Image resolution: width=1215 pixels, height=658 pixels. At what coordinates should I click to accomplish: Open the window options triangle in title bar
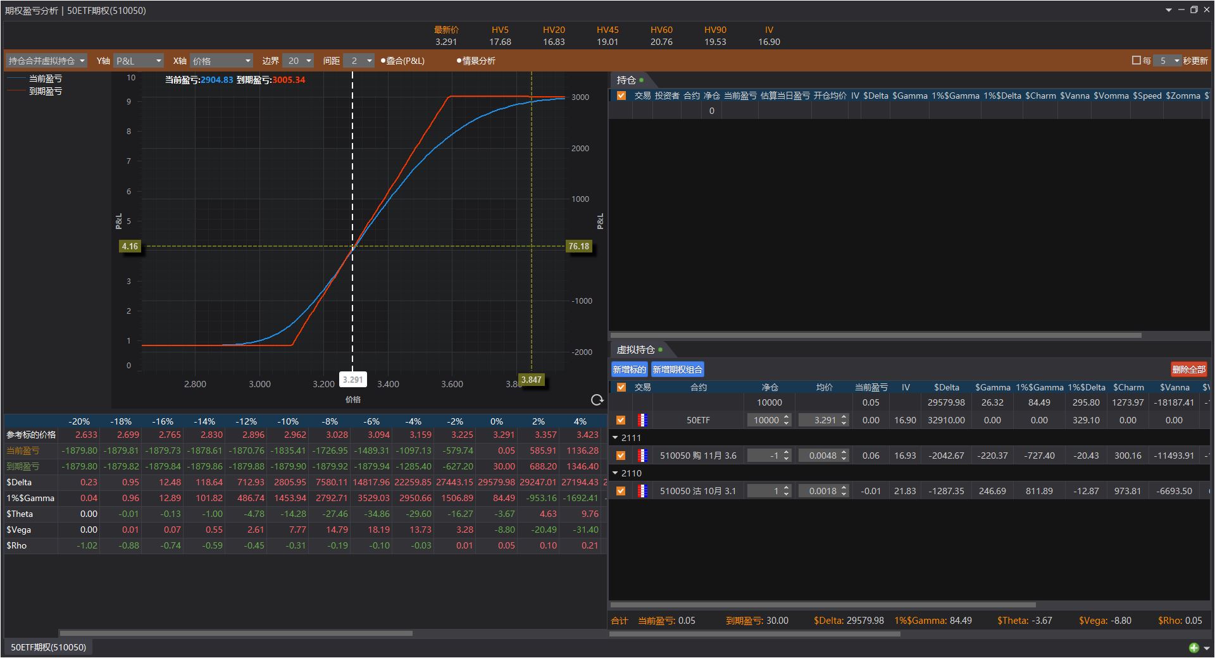point(1168,10)
